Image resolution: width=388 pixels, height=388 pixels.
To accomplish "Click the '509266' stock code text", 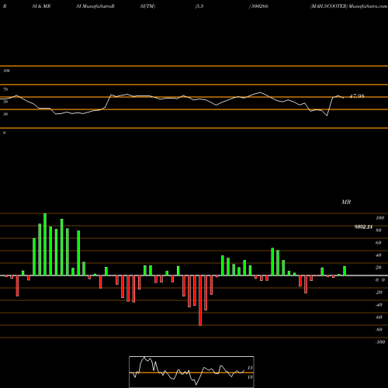I will tap(260, 6).
